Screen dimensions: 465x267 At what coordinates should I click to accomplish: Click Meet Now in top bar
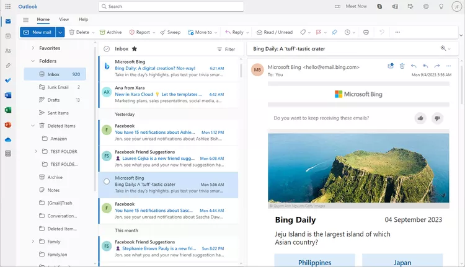coord(350,6)
